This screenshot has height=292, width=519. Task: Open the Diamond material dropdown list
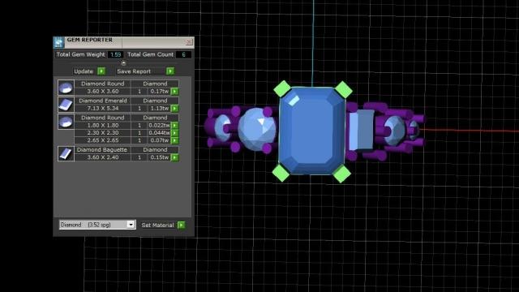(131, 225)
